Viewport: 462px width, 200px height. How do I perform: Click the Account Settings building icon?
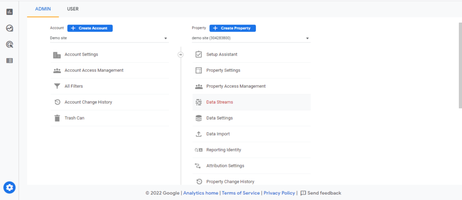point(57,55)
